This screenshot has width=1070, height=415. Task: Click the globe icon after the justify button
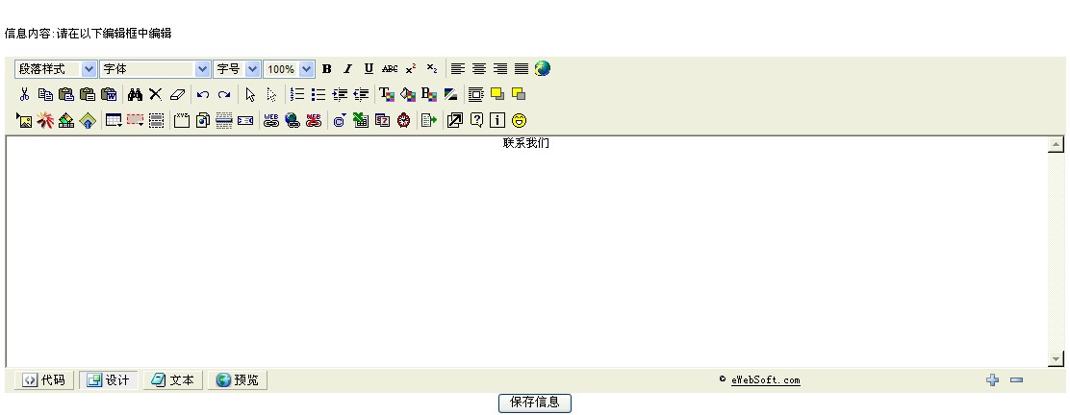click(x=543, y=68)
